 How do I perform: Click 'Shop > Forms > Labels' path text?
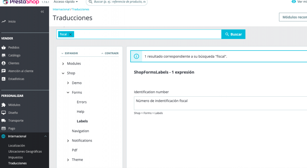pos(148,113)
